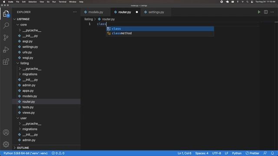Viewport: 278px width, 156px height.
Task: Open the Accounts menu icon
Action: point(6,132)
